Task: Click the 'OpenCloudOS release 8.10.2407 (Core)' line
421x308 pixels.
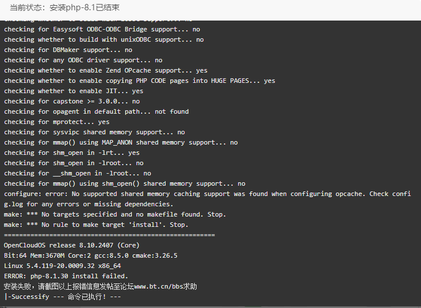Action: click(x=71, y=246)
